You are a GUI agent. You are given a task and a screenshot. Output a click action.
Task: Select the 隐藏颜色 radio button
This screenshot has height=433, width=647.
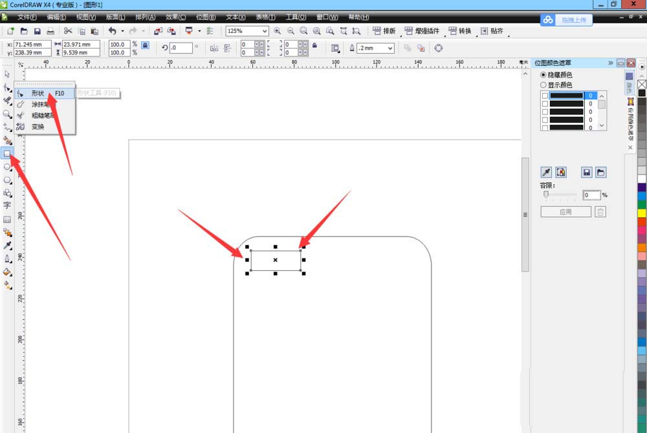543,75
